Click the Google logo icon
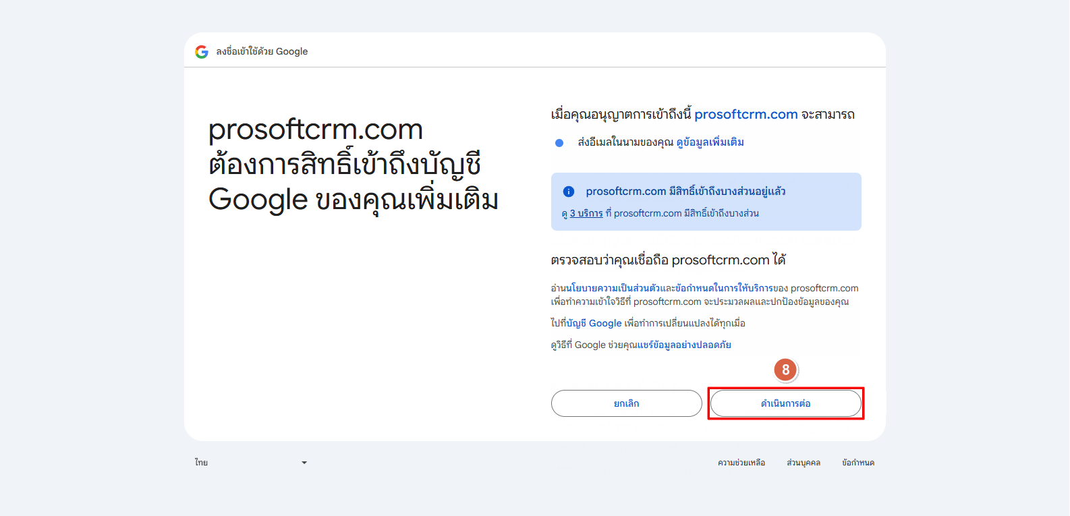1070x516 pixels. [201, 52]
